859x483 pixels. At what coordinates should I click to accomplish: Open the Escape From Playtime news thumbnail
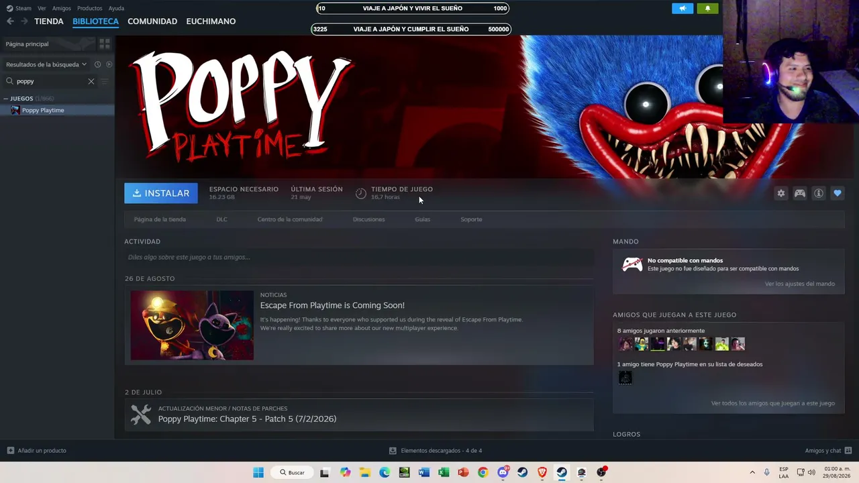[x=192, y=325]
